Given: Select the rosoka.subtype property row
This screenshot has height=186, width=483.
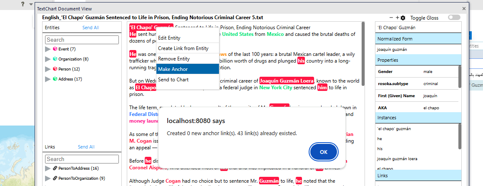Looking at the screenshot, I should pyautogui.click(x=416, y=84).
